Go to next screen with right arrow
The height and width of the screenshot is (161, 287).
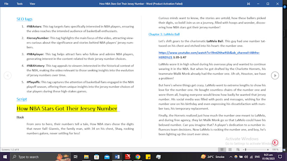(275, 75)
